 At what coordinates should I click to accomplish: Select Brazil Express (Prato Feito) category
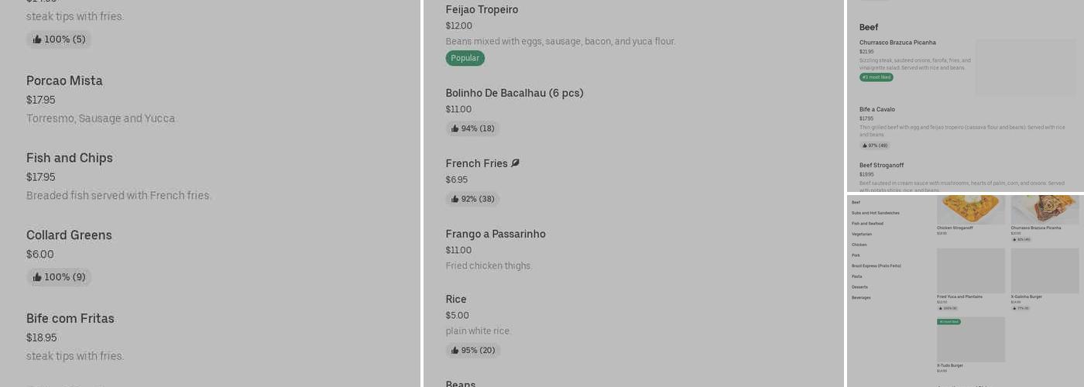876,265
